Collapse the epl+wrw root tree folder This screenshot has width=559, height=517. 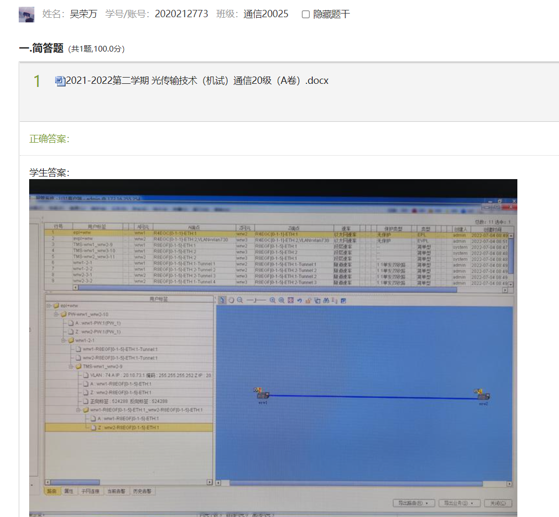(x=49, y=306)
